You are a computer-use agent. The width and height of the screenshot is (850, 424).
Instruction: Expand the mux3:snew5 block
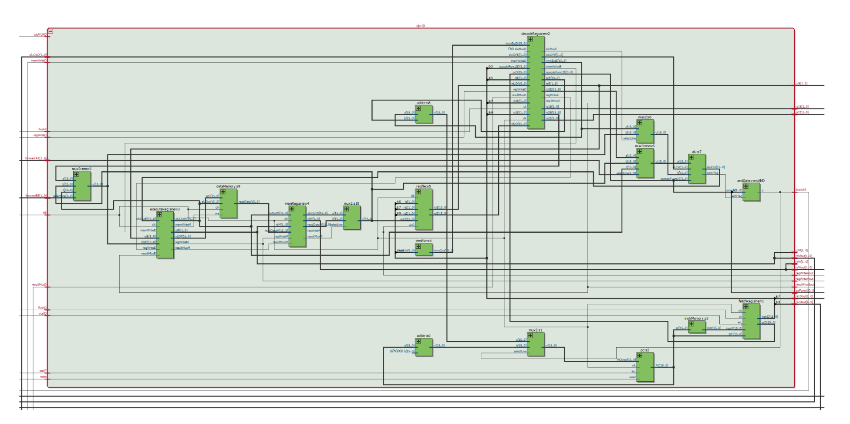point(640,152)
